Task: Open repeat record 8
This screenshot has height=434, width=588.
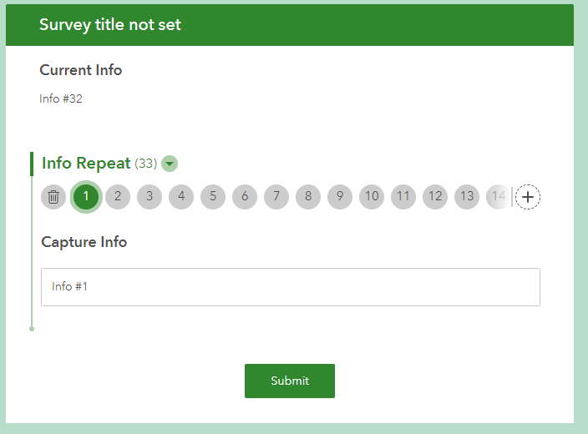Action: click(308, 197)
